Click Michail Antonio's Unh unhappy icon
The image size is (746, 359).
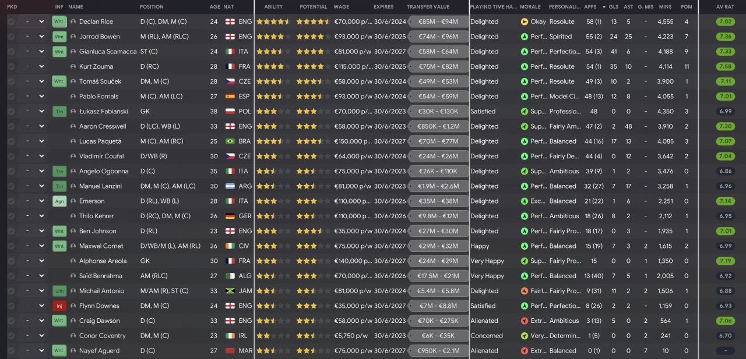[59, 291]
